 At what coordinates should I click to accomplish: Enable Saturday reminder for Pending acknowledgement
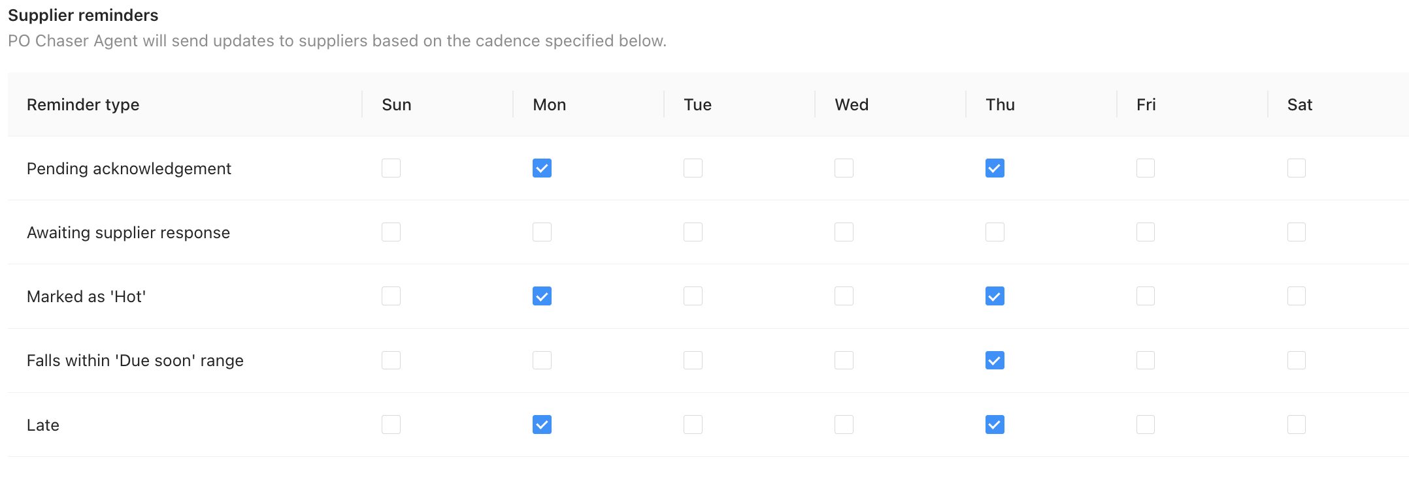tap(1297, 168)
